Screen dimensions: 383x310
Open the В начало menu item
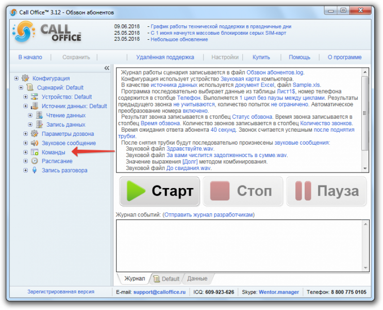point(30,57)
